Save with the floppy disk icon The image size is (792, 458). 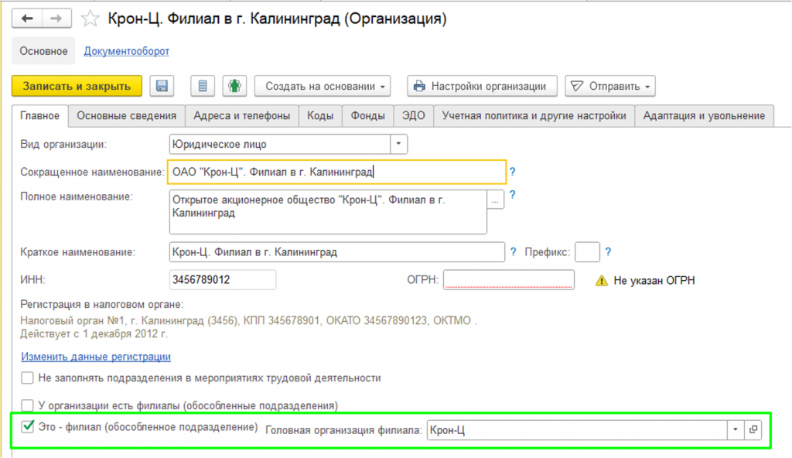click(162, 86)
